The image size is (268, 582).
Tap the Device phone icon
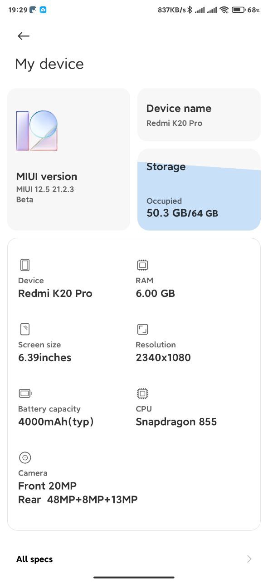pos(25,265)
